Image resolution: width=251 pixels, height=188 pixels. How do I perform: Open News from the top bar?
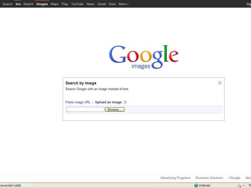tap(90, 4)
